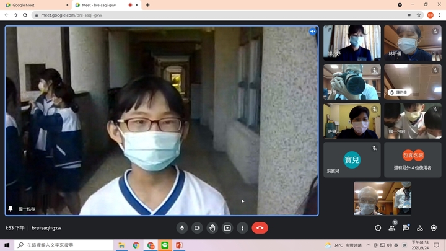Raise hand in the meeting
The width and height of the screenshot is (446, 251).
(x=212, y=227)
